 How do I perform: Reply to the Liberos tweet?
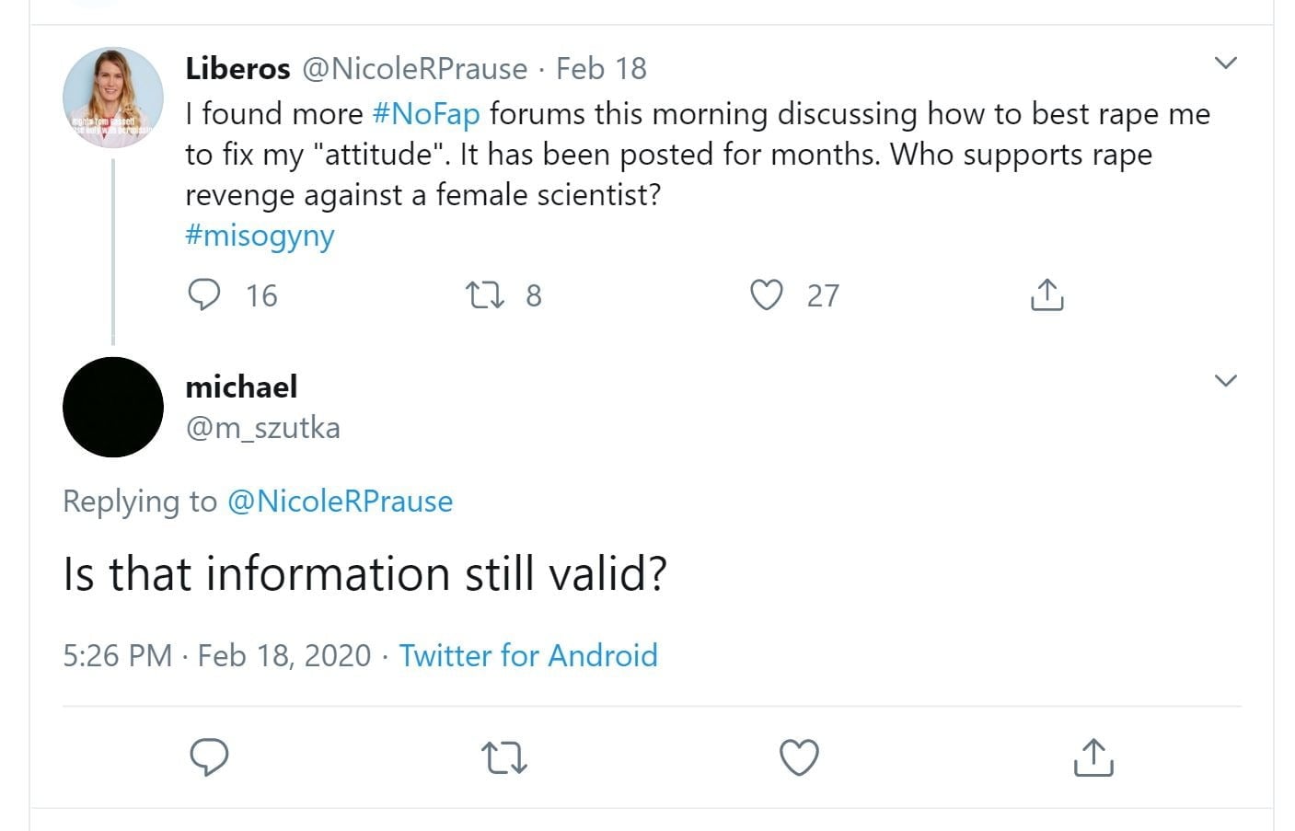tap(204, 294)
